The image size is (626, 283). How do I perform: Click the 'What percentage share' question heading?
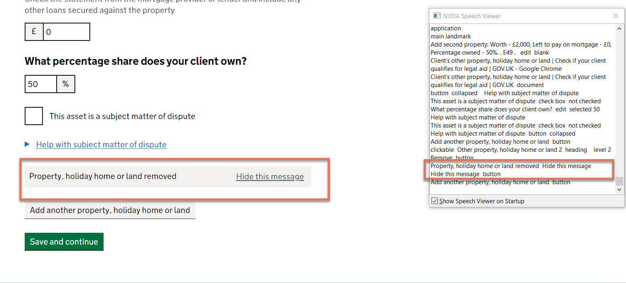136,61
